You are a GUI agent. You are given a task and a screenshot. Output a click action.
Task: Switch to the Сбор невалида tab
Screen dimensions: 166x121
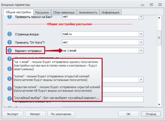(x=64, y=12)
